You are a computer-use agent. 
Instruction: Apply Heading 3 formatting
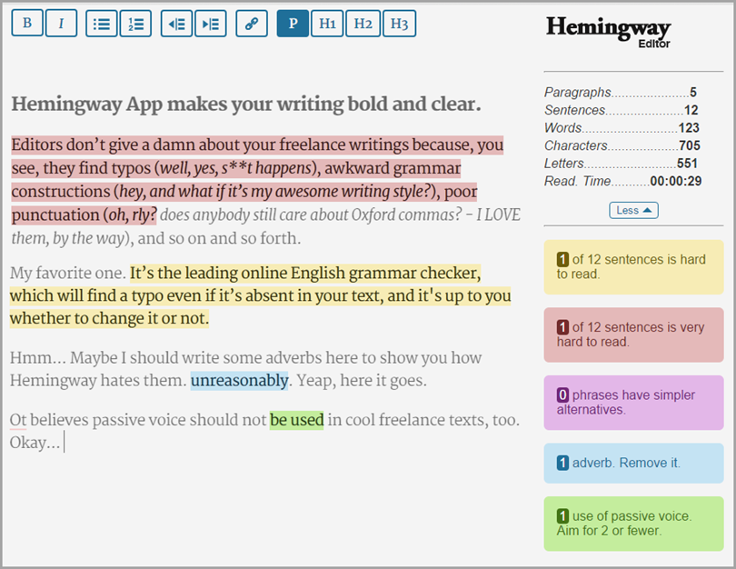click(x=400, y=23)
